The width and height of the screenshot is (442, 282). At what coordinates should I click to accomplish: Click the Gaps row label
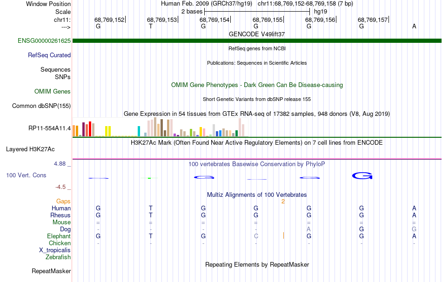pos(63,201)
